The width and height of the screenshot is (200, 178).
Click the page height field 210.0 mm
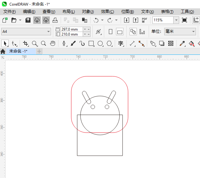tap(72, 34)
